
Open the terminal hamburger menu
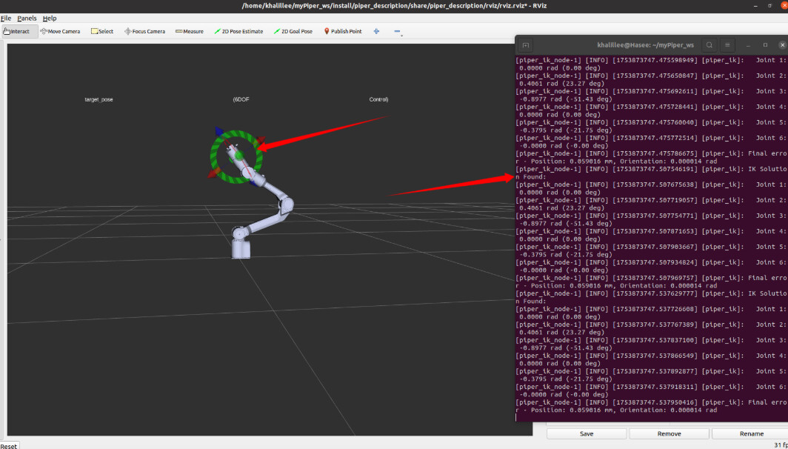727,45
